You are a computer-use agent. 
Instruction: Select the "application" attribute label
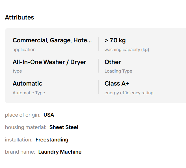[24, 50]
